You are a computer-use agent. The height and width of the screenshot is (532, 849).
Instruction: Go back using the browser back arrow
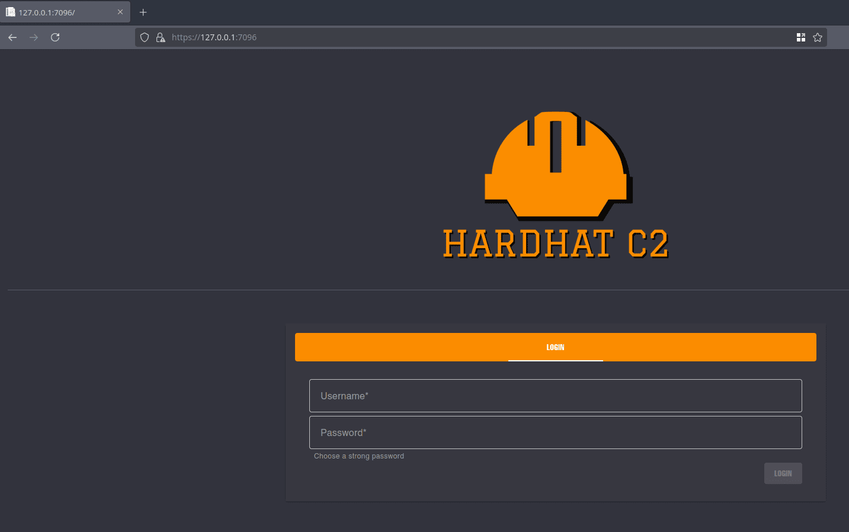12,37
